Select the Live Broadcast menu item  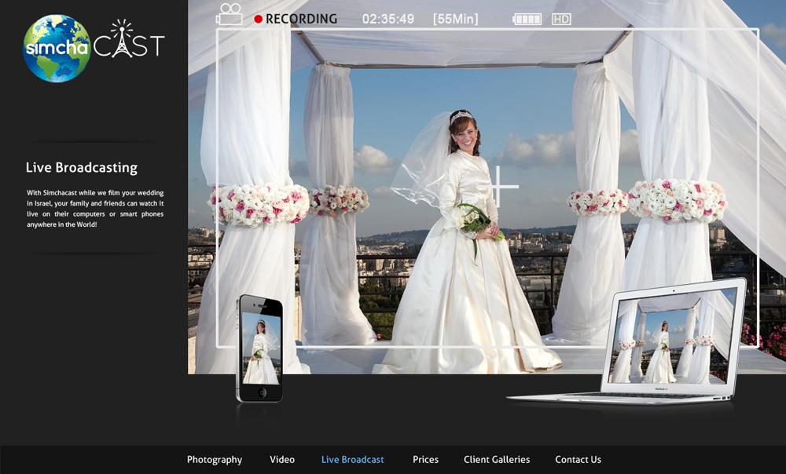(x=352, y=460)
